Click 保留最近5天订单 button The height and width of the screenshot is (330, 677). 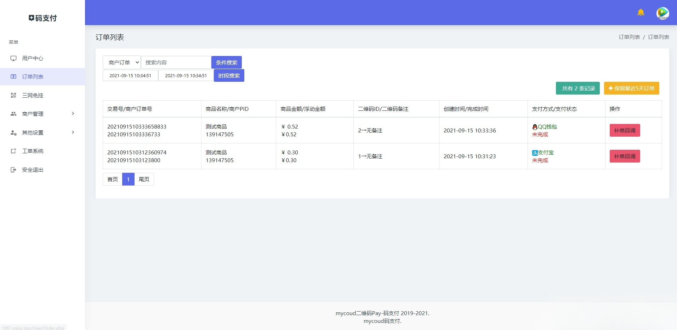click(x=631, y=88)
